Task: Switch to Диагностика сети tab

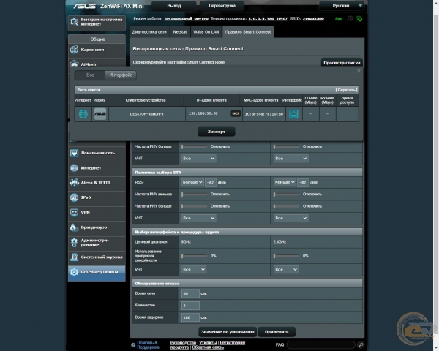Action: point(149,32)
